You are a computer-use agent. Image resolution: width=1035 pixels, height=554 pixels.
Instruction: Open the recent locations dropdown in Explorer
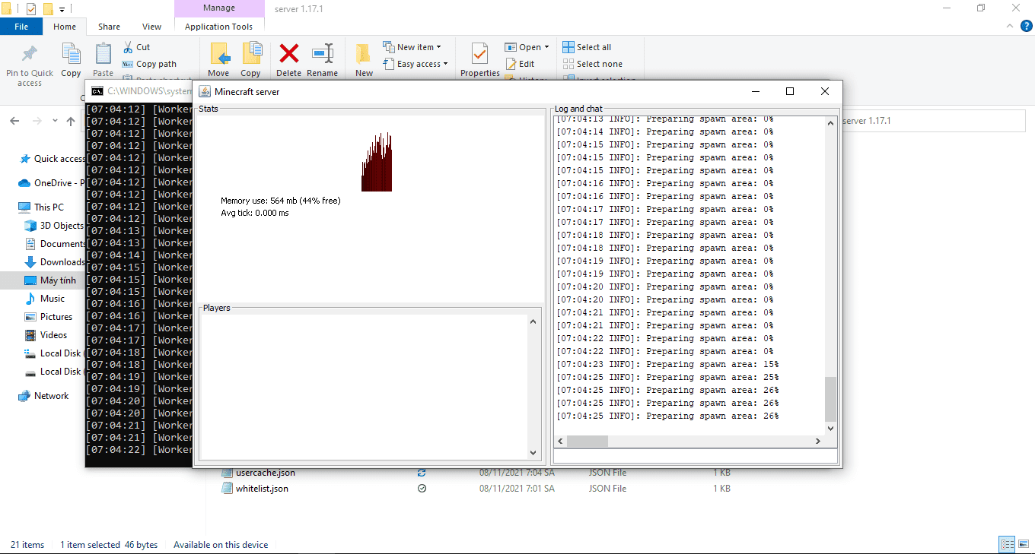point(55,121)
